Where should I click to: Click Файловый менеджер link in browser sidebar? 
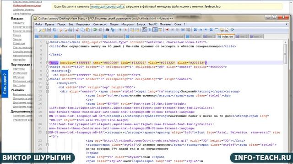27,5
